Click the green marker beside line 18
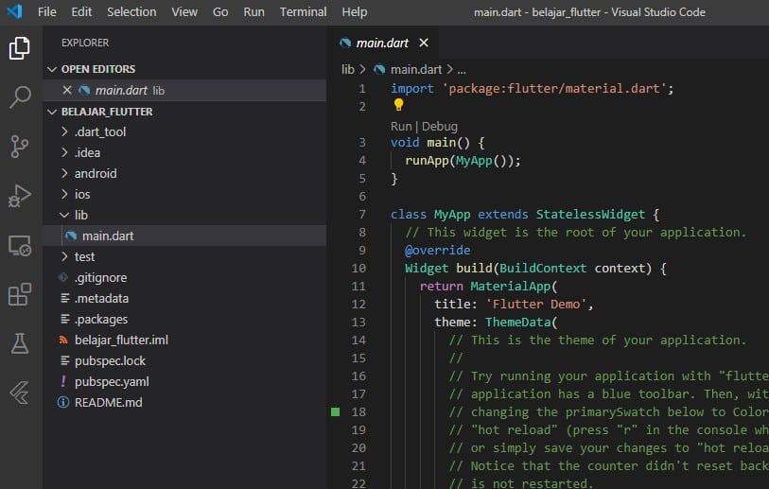The width and height of the screenshot is (769, 489). click(x=336, y=412)
